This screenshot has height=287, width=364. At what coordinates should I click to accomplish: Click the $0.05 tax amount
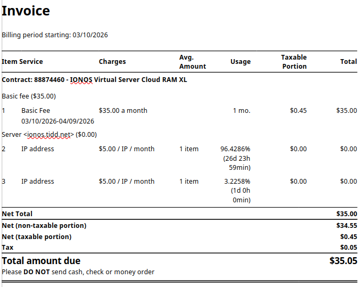pos(349,248)
